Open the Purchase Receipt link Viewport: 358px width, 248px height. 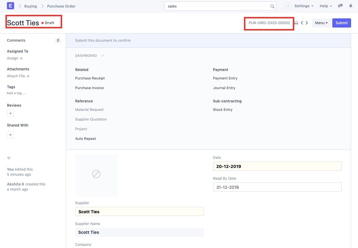90,78
